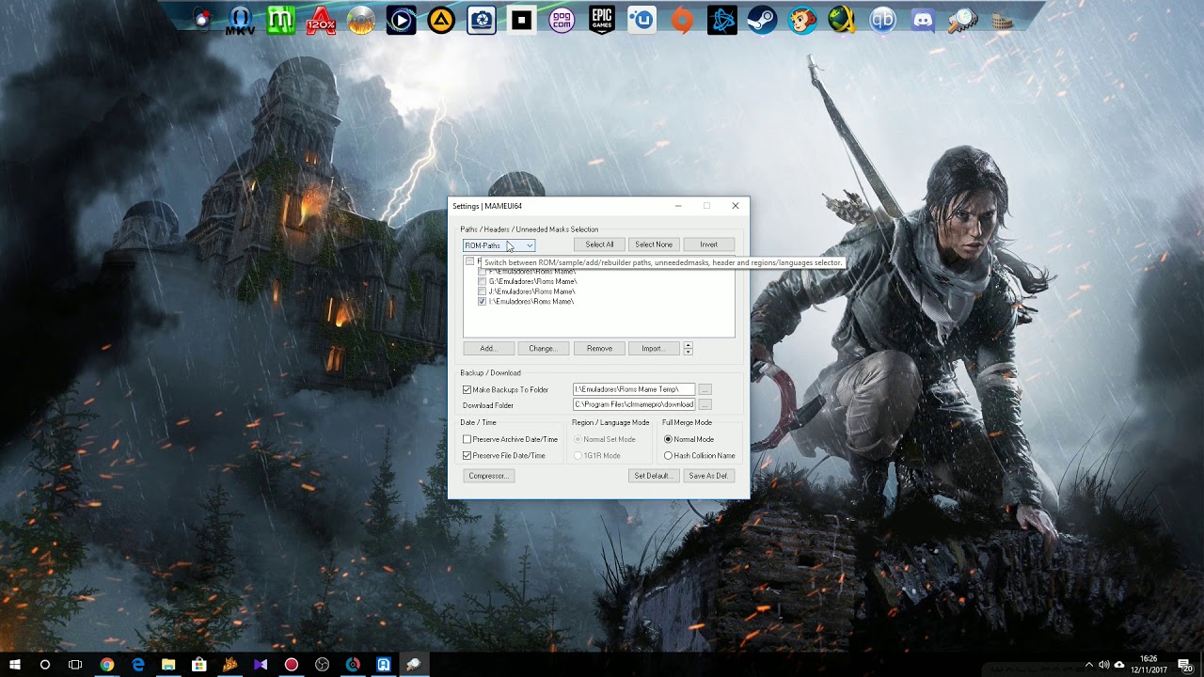Image resolution: width=1204 pixels, height=677 pixels.
Task: Launch GOG Galaxy from the dock
Action: 562,20
